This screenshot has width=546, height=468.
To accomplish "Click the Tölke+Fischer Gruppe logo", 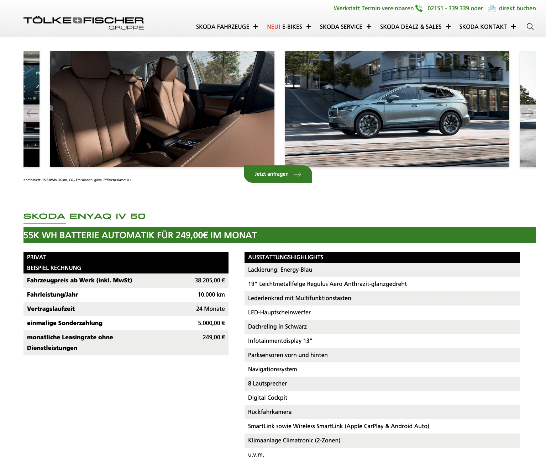I will coord(84,23).
